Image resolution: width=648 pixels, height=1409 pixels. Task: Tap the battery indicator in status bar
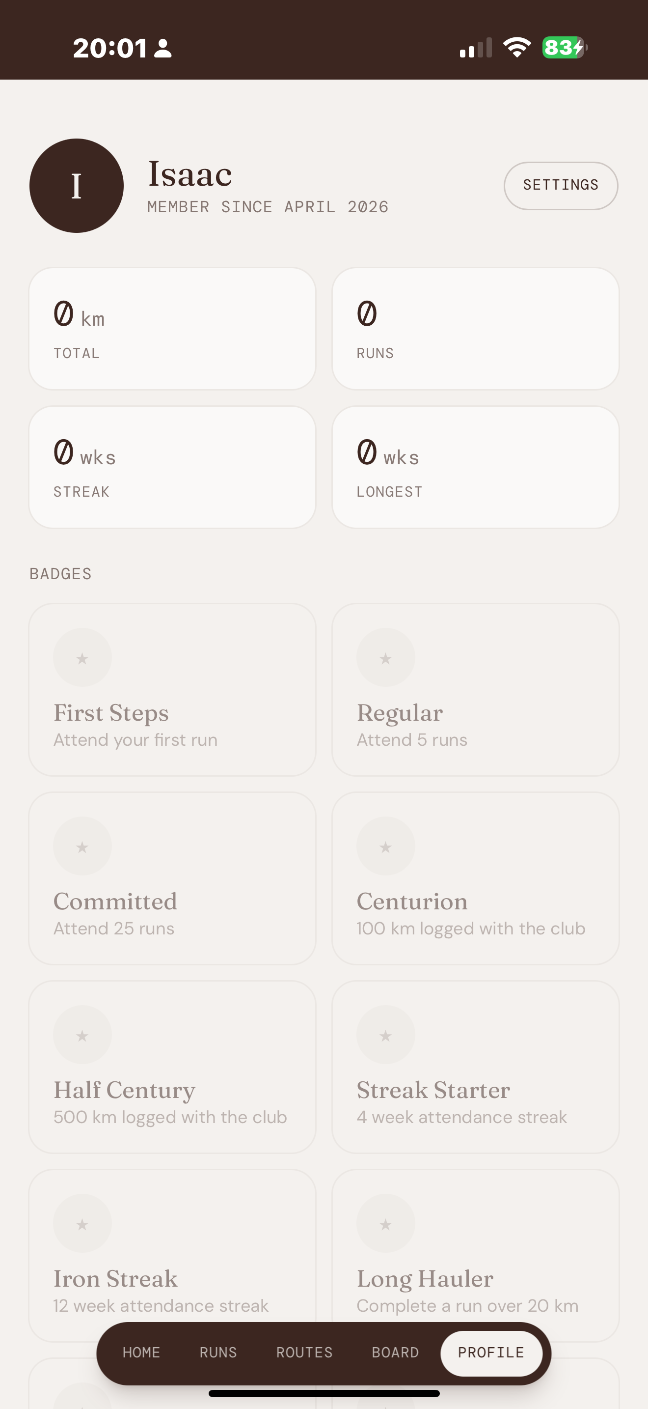[565, 48]
